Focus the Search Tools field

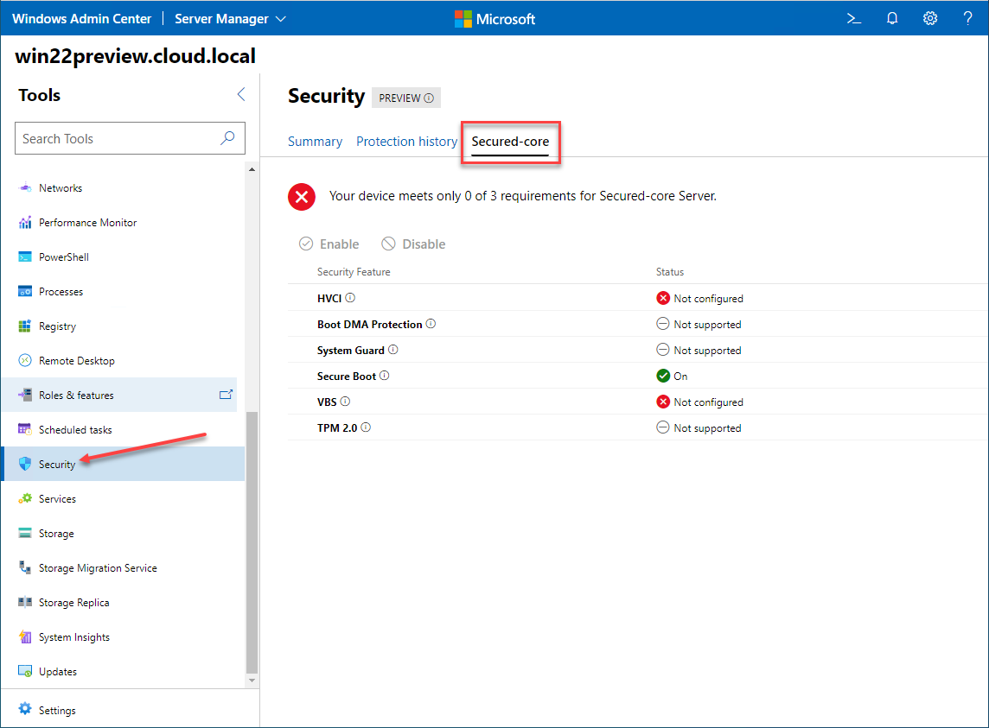(x=130, y=138)
